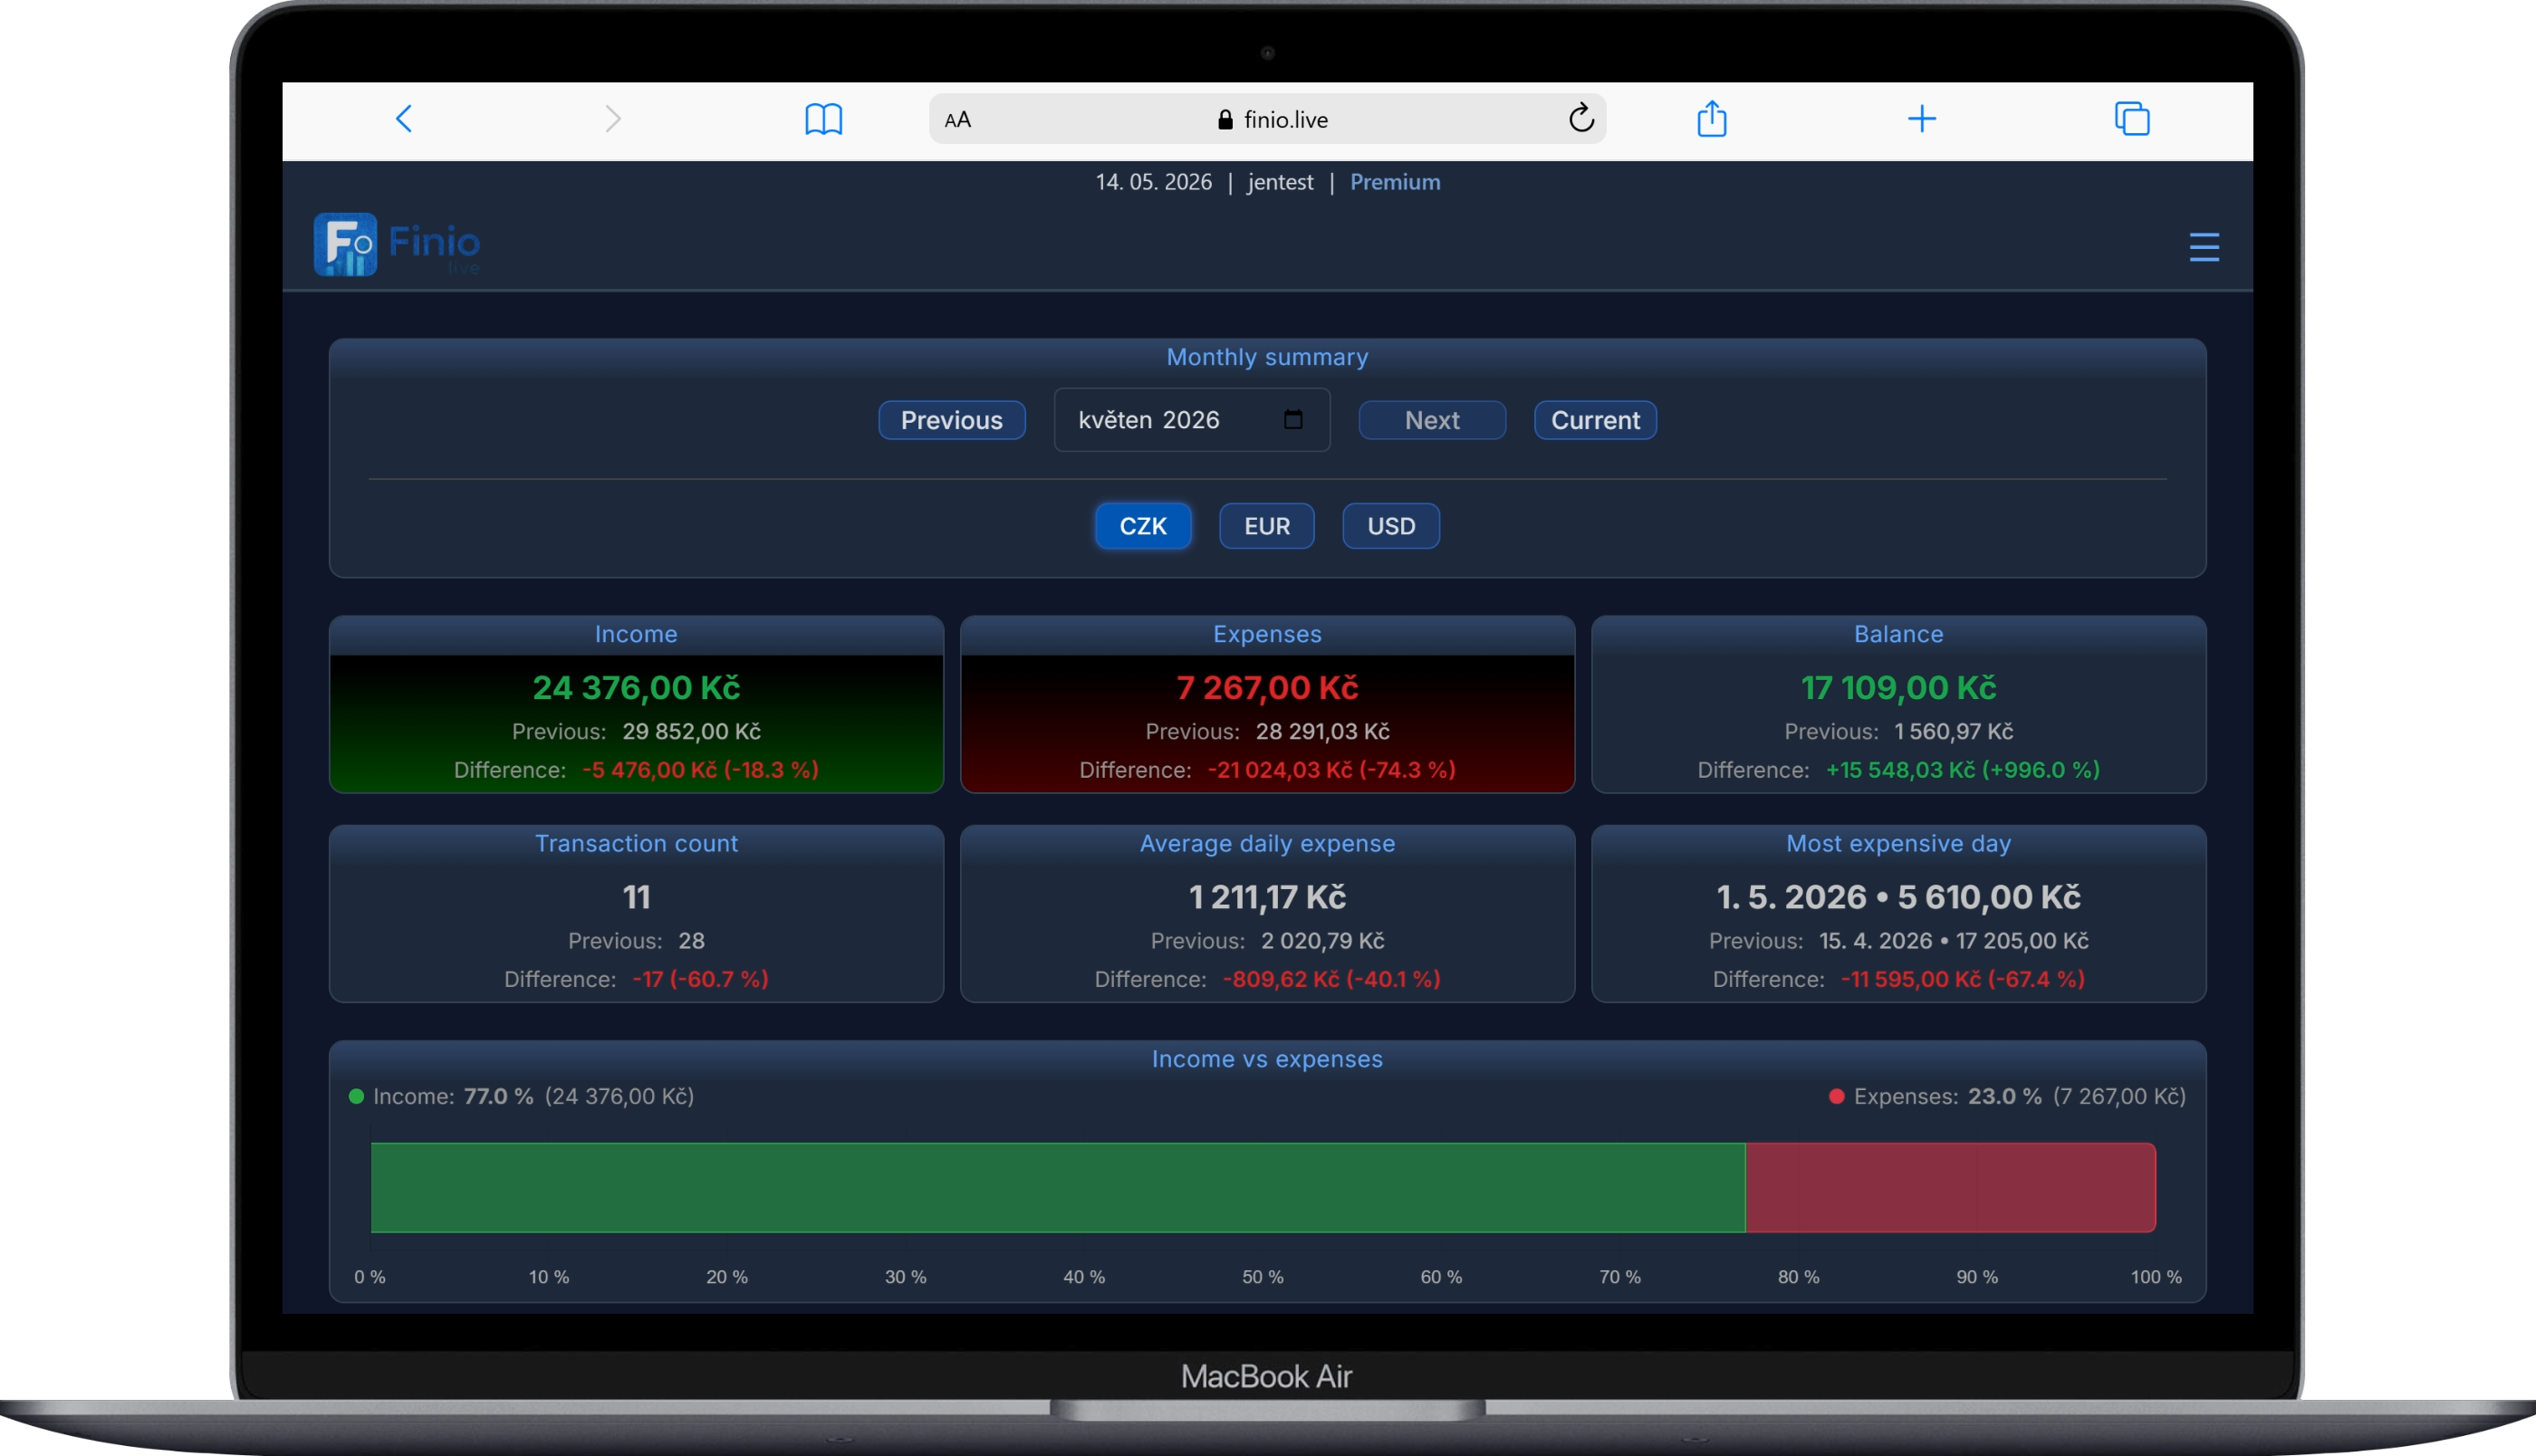Reload the page with the refresh icon
The image size is (2536, 1456).
click(1581, 118)
